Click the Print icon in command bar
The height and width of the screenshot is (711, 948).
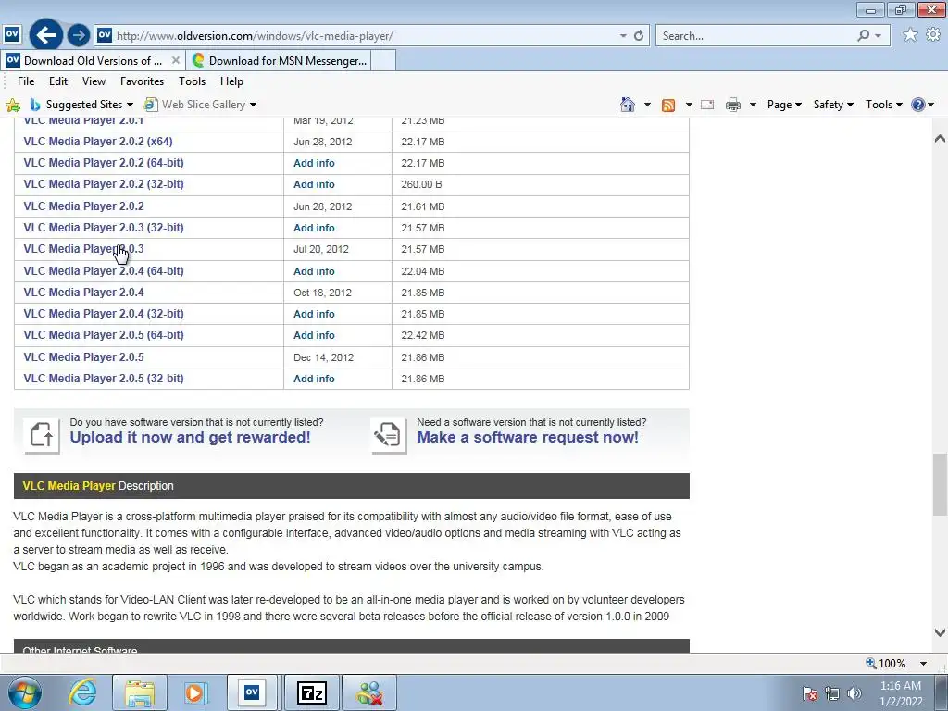(x=733, y=105)
